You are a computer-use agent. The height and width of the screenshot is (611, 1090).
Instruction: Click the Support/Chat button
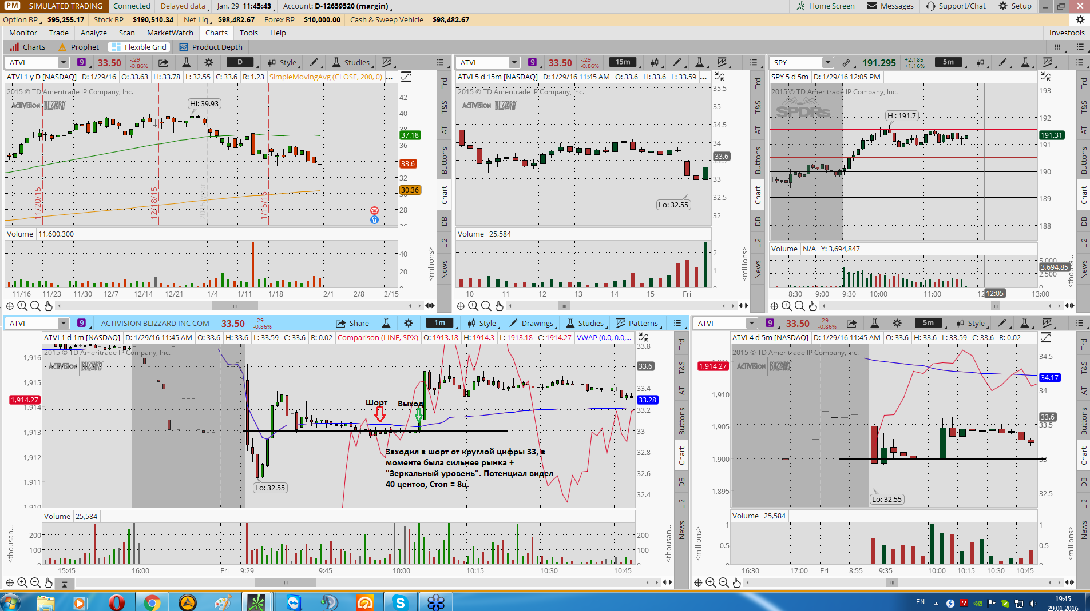pos(956,6)
